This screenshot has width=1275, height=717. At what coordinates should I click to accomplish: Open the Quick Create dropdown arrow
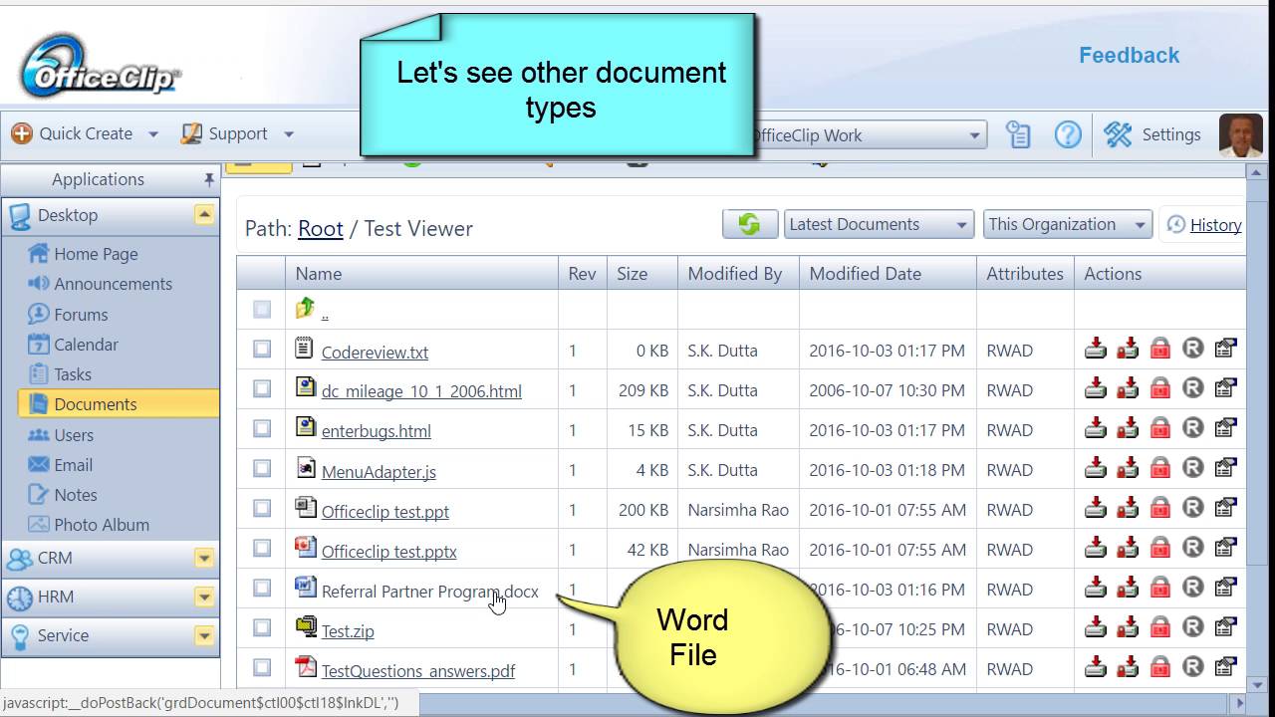tap(152, 134)
